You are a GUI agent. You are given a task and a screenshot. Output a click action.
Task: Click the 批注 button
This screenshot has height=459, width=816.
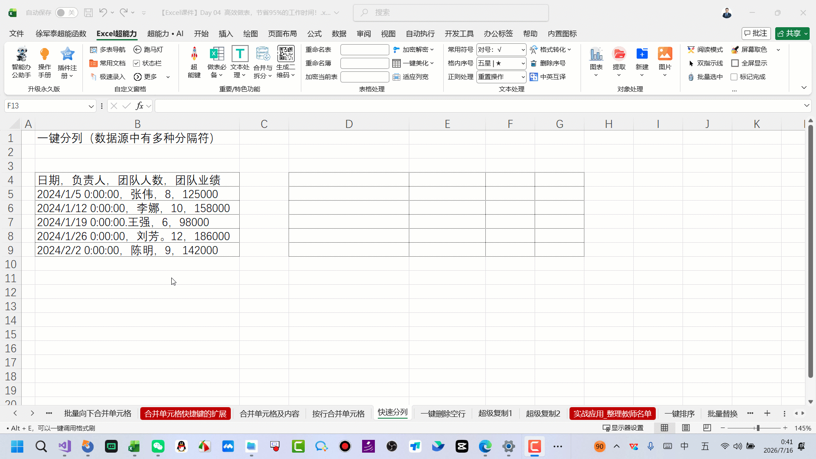[x=756, y=34]
